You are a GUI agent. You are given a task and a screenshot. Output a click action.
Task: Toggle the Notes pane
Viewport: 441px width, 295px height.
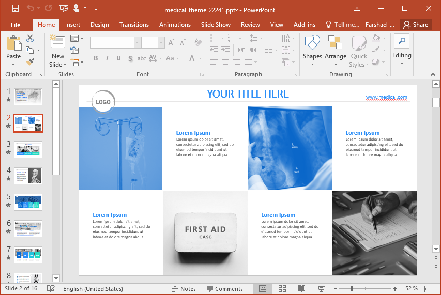click(183, 289)
